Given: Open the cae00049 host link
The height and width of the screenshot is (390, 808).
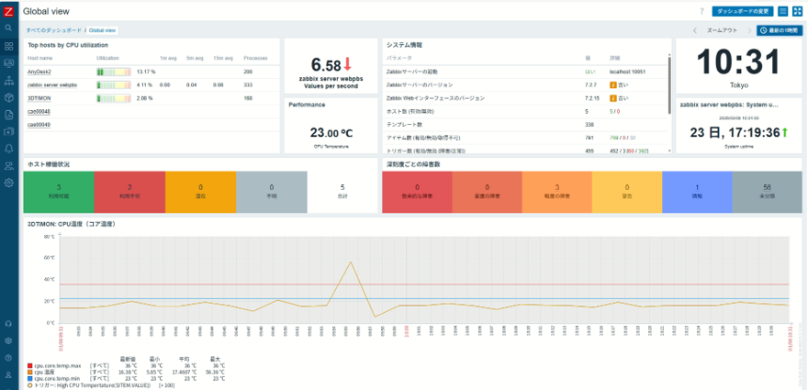Looking at the screenshot, I should coord(39,125).
